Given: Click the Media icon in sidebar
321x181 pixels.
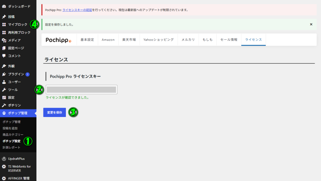Looking at the screenshot, I should [4, 40].
